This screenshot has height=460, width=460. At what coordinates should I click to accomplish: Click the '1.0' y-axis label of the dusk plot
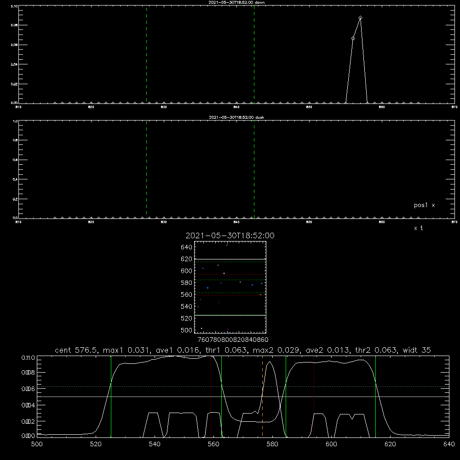15,121
